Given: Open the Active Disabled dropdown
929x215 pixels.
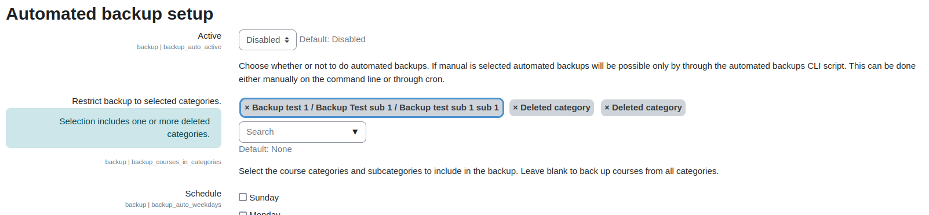Looking at the screenshot, I should tap(268, 40).
